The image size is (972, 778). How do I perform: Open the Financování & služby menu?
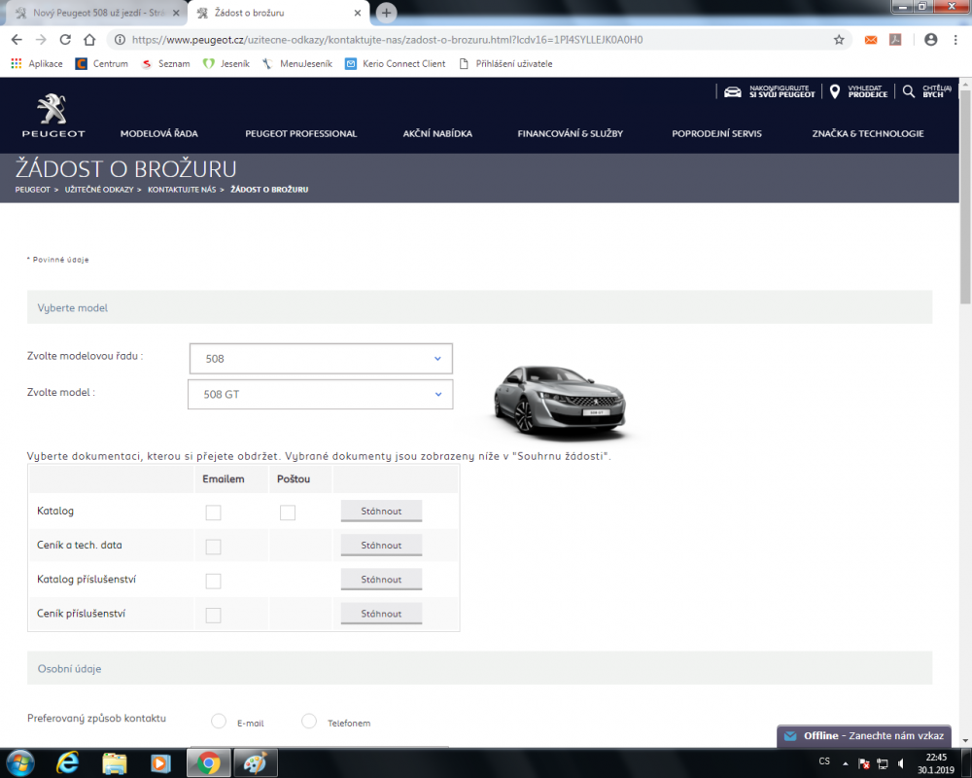click(x=571, y=133)
